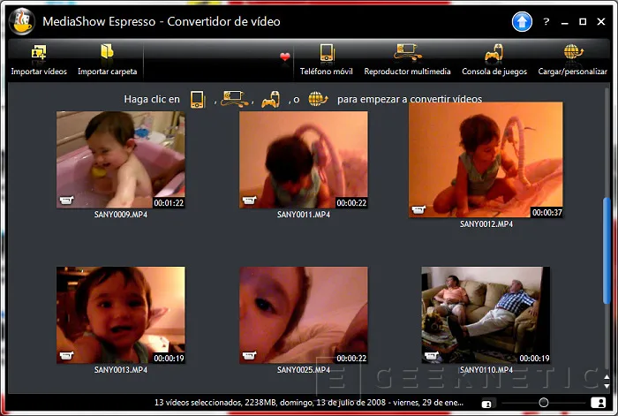Click the SANY0025.MP4 file name label
618x416 pixels.
point(304,370)
